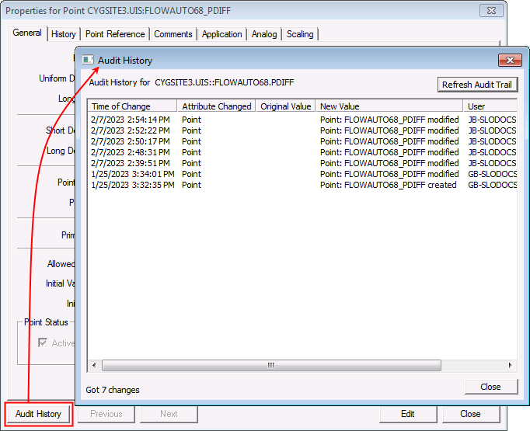Click the Audit History button in Properties window
This screenshot has width=530, height=431.
click(38, 414)
